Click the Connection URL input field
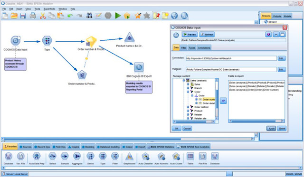Image resolution: width=304 pixels, height=177 pixels. point(231,58)
